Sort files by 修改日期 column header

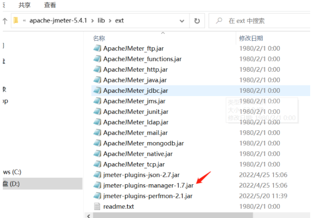[x=251, y=38]
